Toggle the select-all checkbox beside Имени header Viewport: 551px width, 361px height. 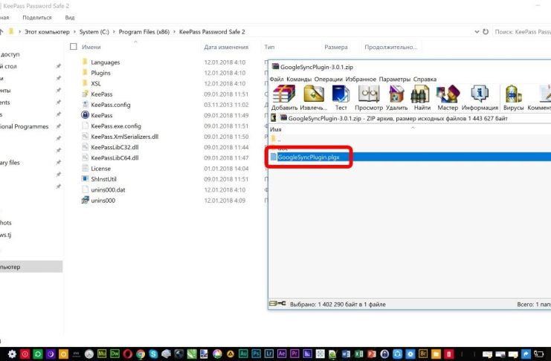pos(74,47)
